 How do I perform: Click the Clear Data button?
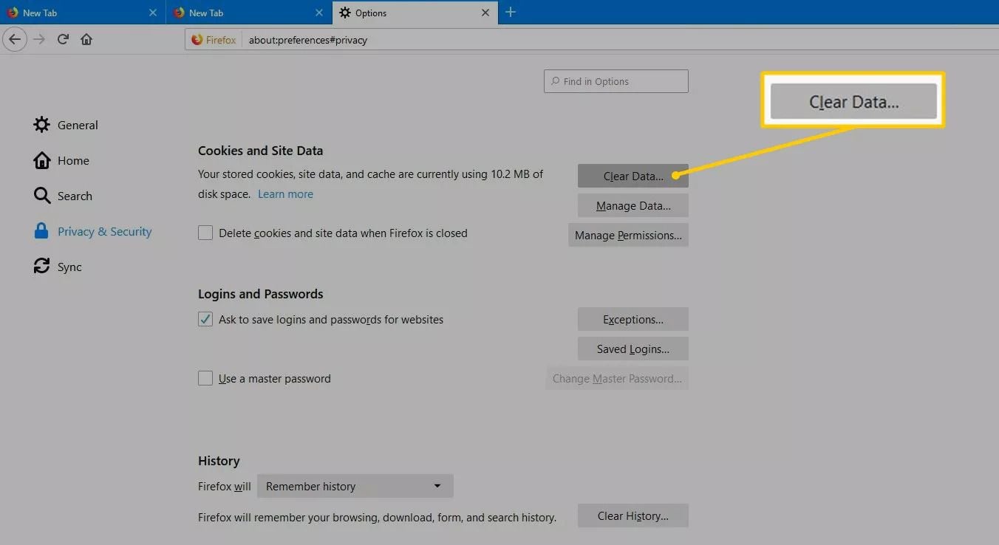tap(633, 176)
